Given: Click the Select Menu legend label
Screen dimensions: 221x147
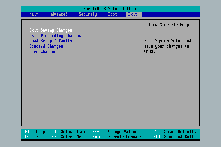Looking at the screenshot, I should [73, 137].
